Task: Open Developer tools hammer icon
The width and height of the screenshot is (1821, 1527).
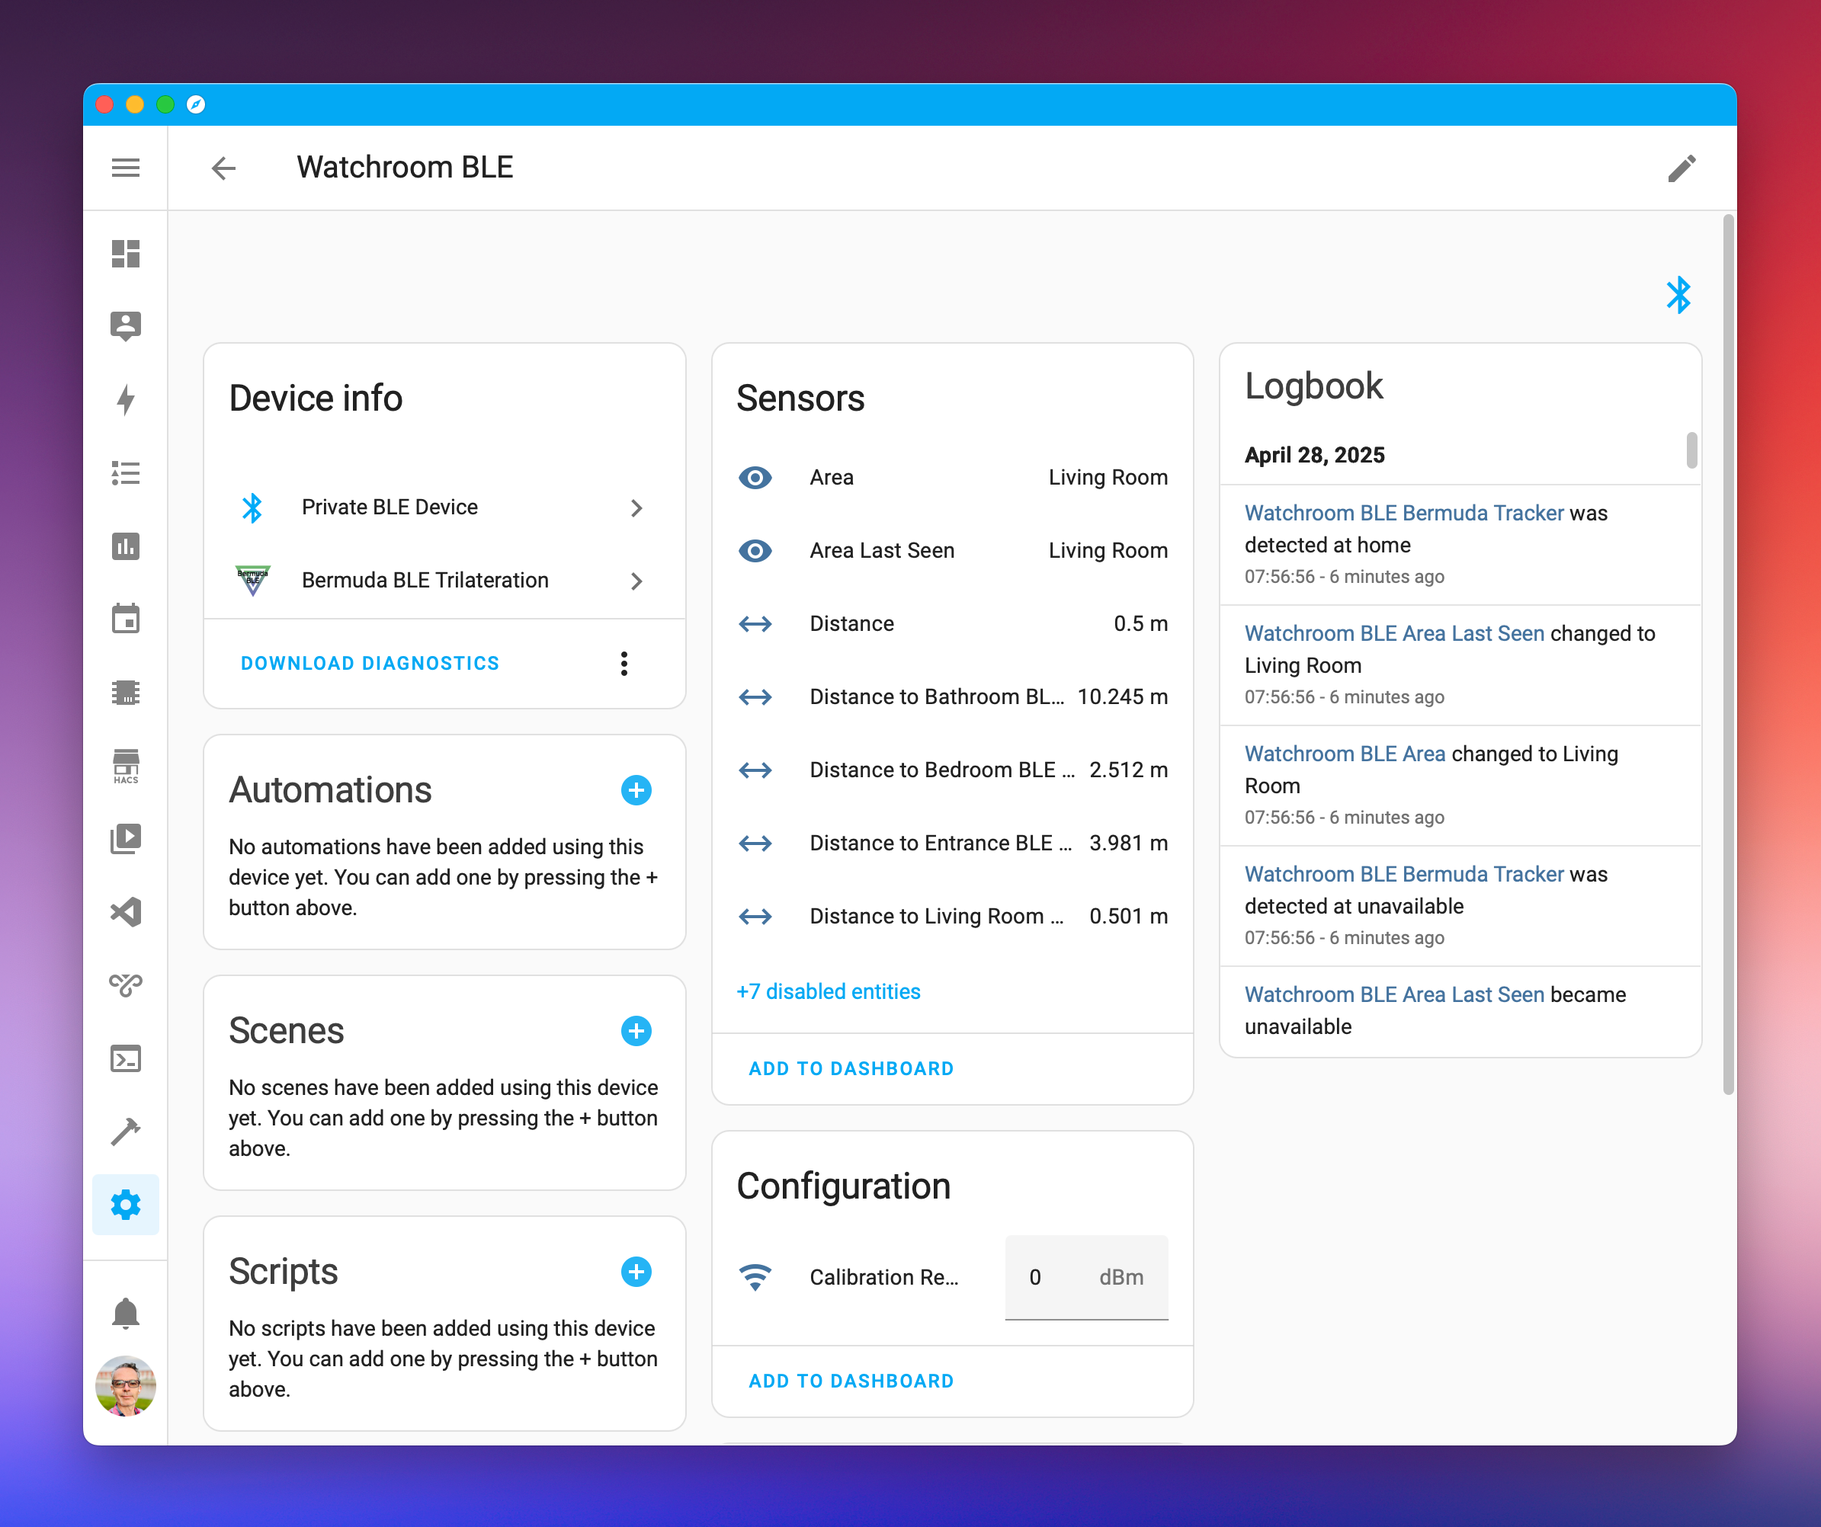Action: (126, 1131)
